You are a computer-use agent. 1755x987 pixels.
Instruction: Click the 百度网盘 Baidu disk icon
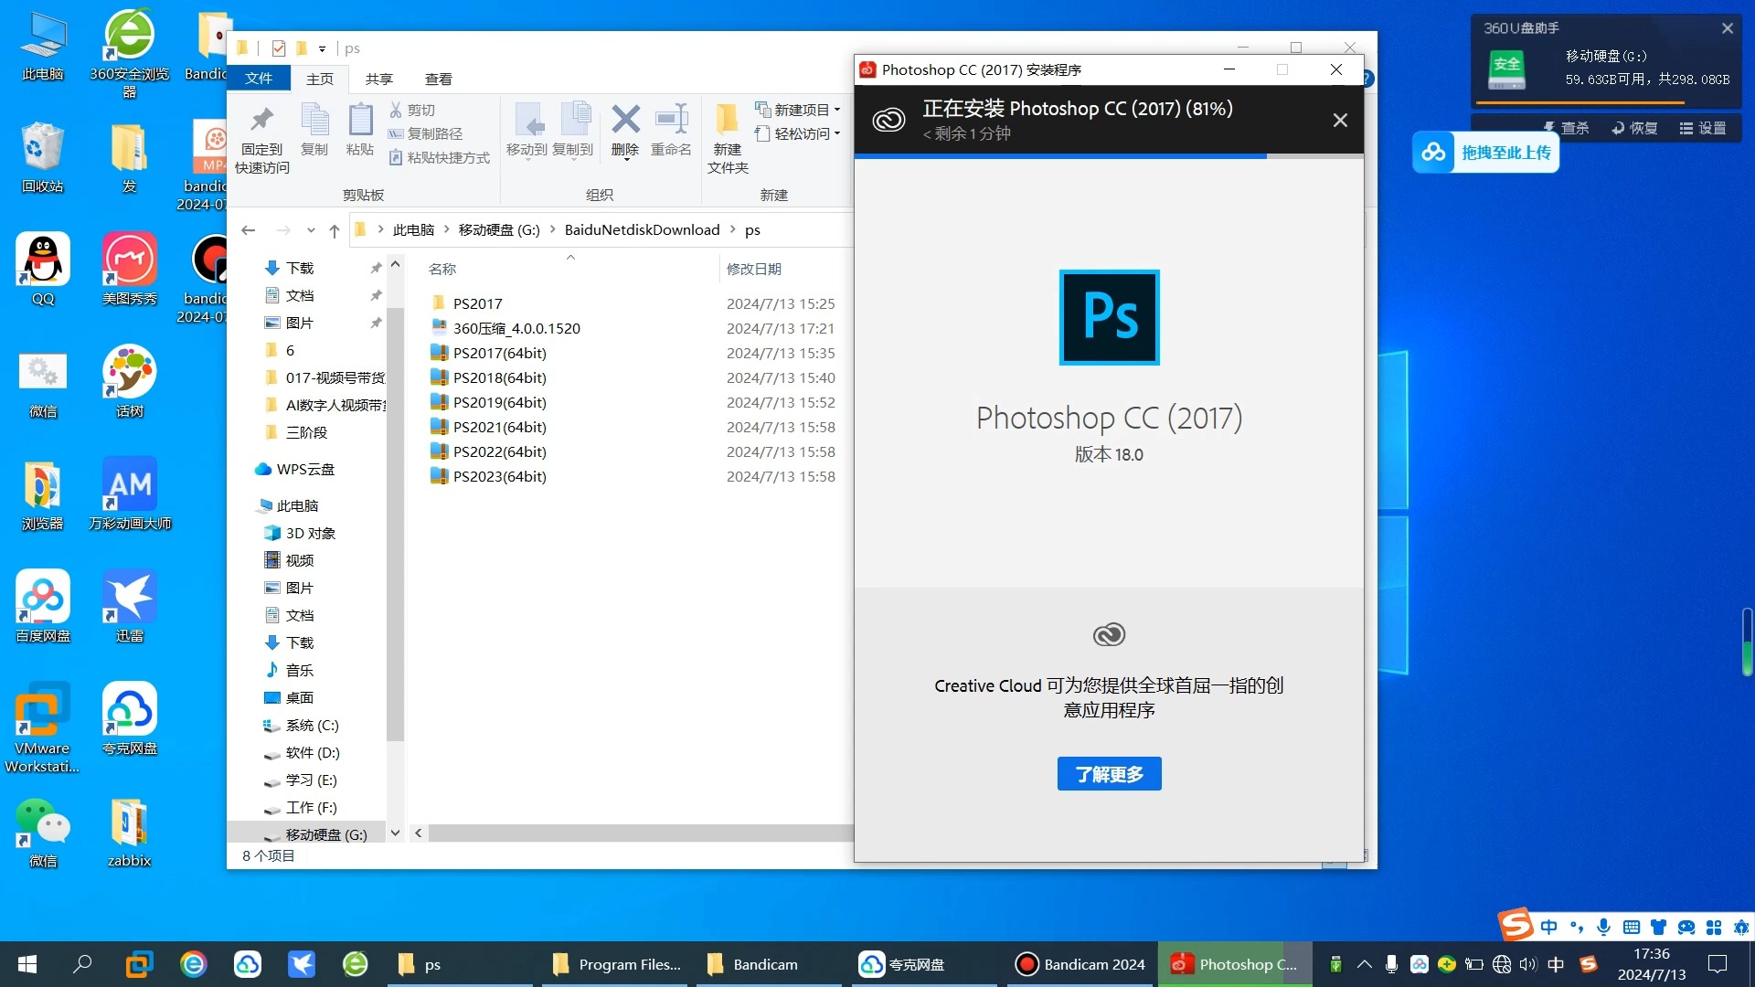(41, 608)
